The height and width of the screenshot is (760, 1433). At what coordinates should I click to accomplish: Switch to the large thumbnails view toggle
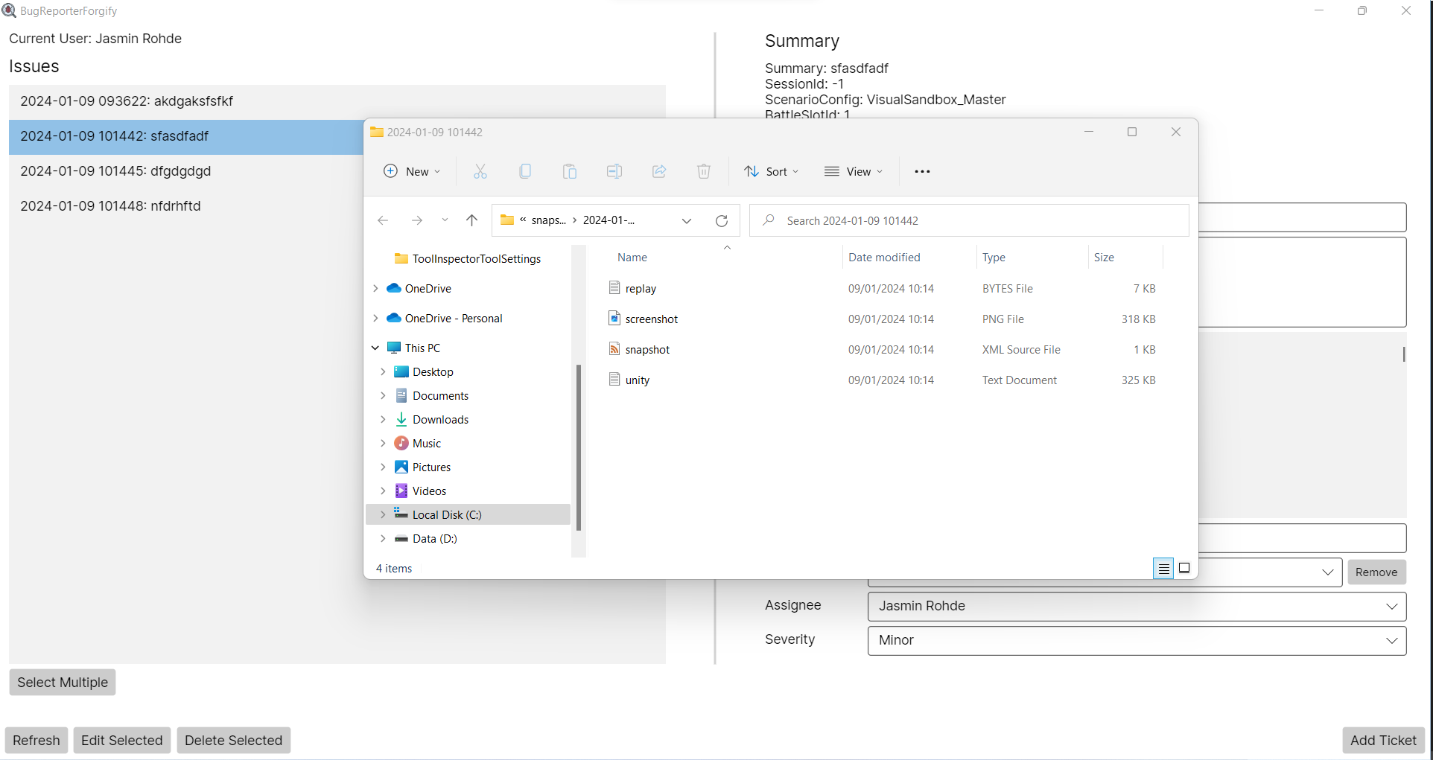point(1184,568)
